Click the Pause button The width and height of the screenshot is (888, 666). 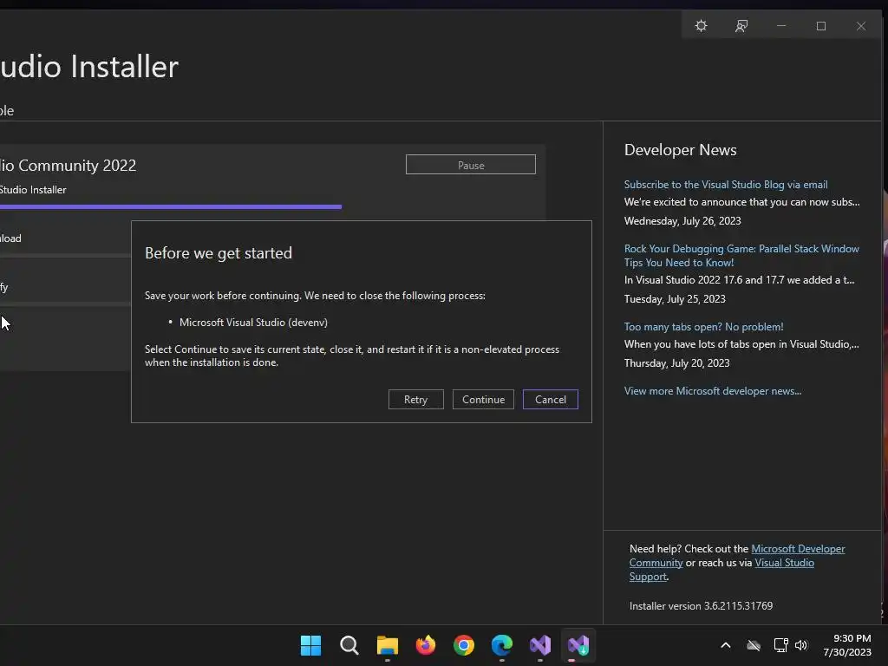pos(471,165)
